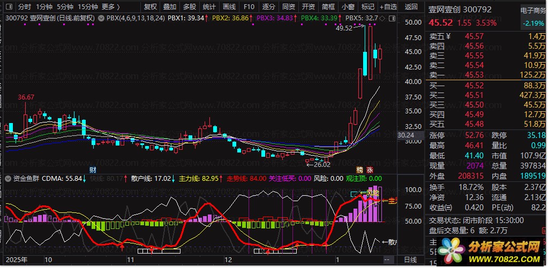
Task: Click 卖五 ¥ price row
Action: pos(487,36)
